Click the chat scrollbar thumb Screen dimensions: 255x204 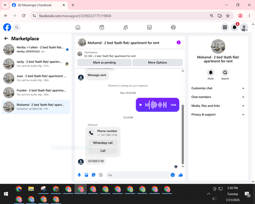point(183,134)
